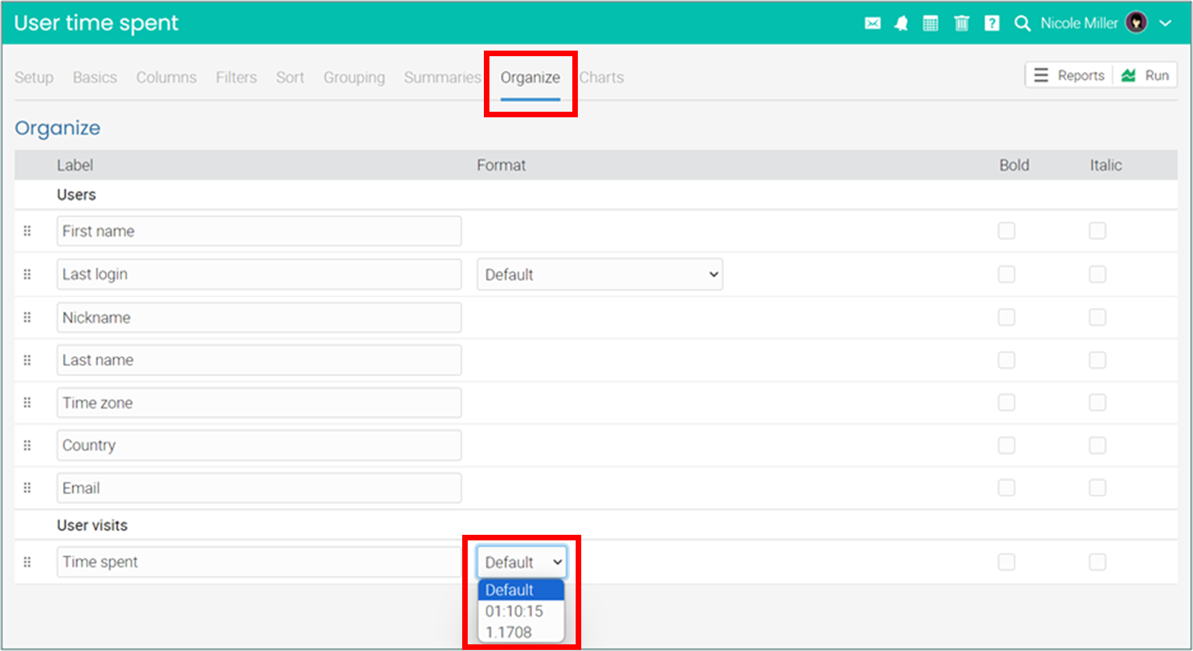This screenshot has width=1193, height=651.
Task: Open the help question mark icon
Action: 992,23
